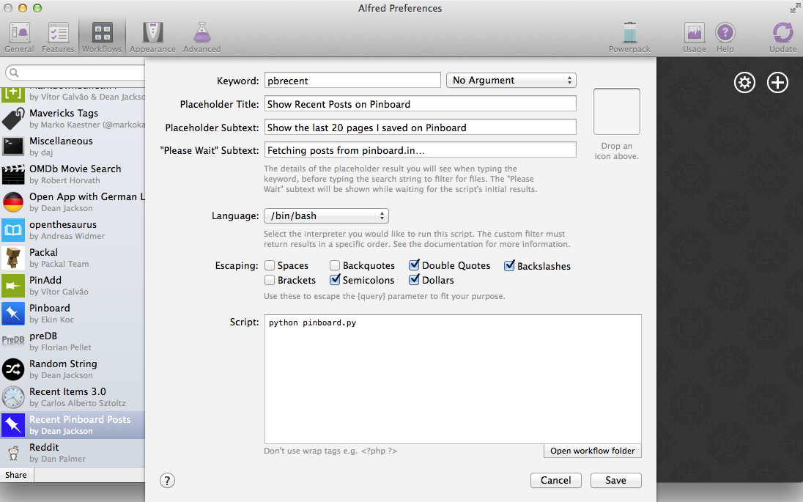Open Alfred Help

coord(725,37)
